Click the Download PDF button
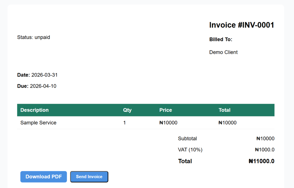Screen dimensions: 294x188 tap(43, 177)
